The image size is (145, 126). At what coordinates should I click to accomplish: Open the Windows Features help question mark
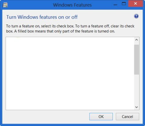coord(136,16)
